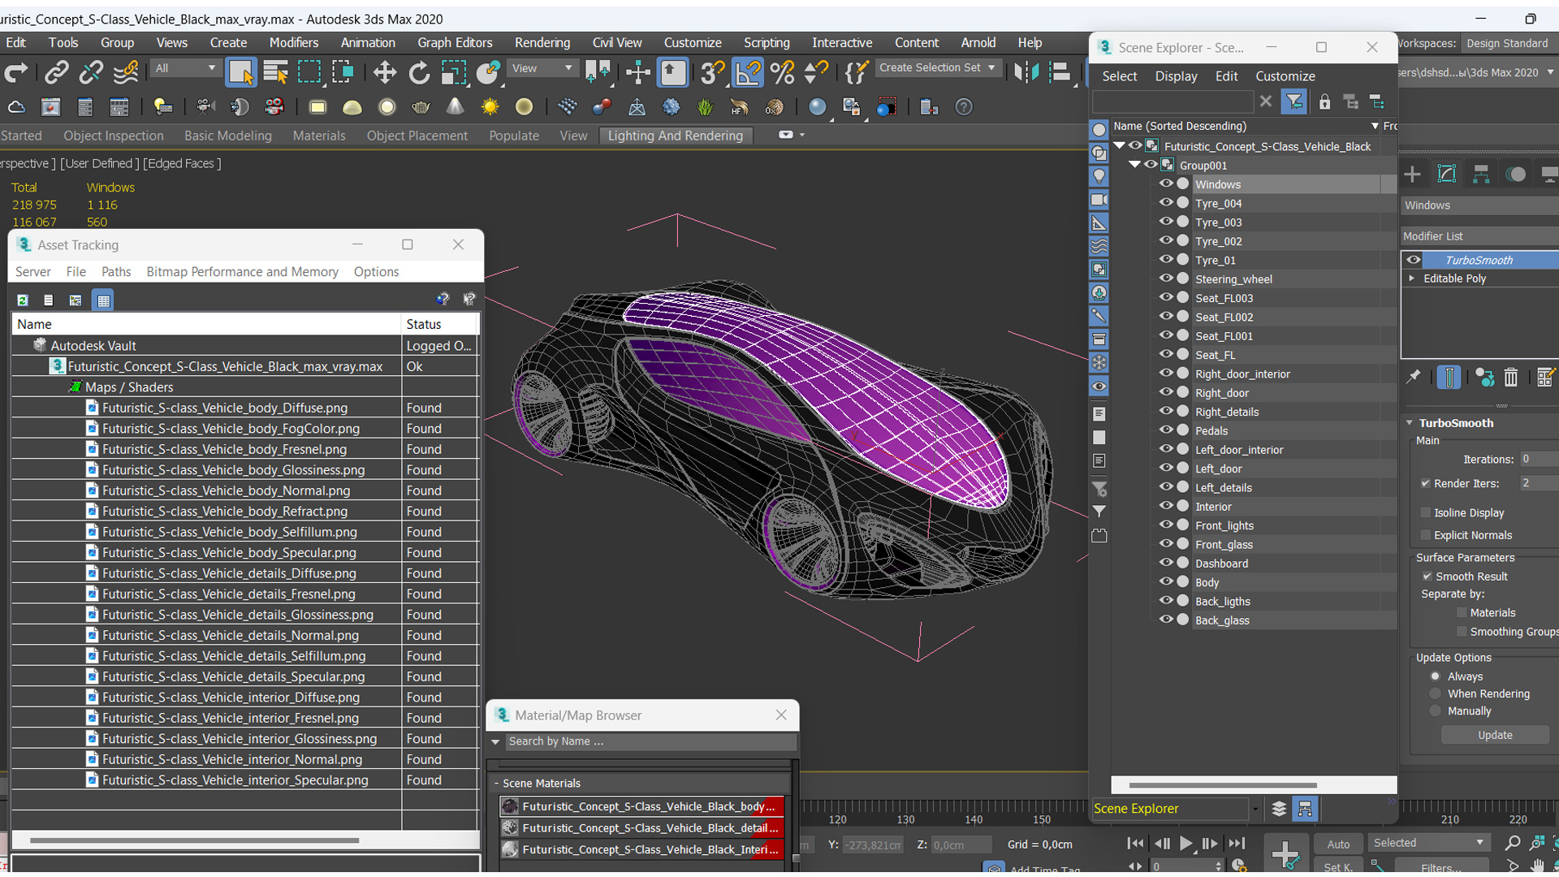
Task: Click the Select Object arrow tool
Action: pyautogui.click(x=240, y=73)
